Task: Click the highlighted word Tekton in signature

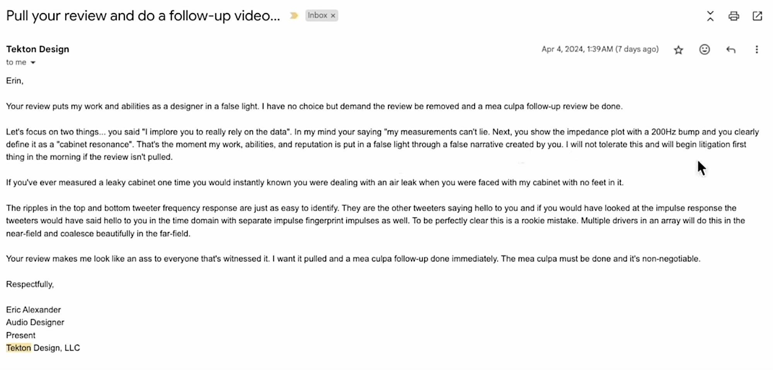Action: (19, 348)
